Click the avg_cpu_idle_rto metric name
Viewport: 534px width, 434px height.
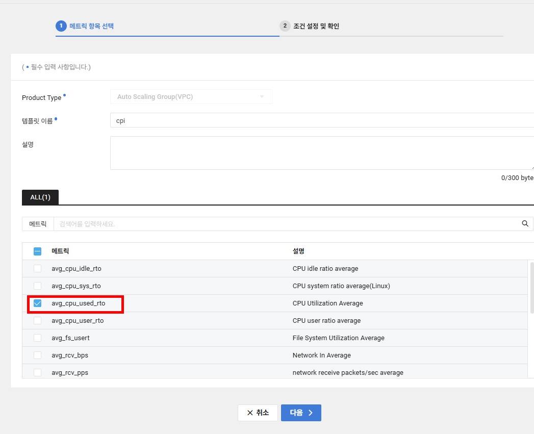click(x=77, y=268)
